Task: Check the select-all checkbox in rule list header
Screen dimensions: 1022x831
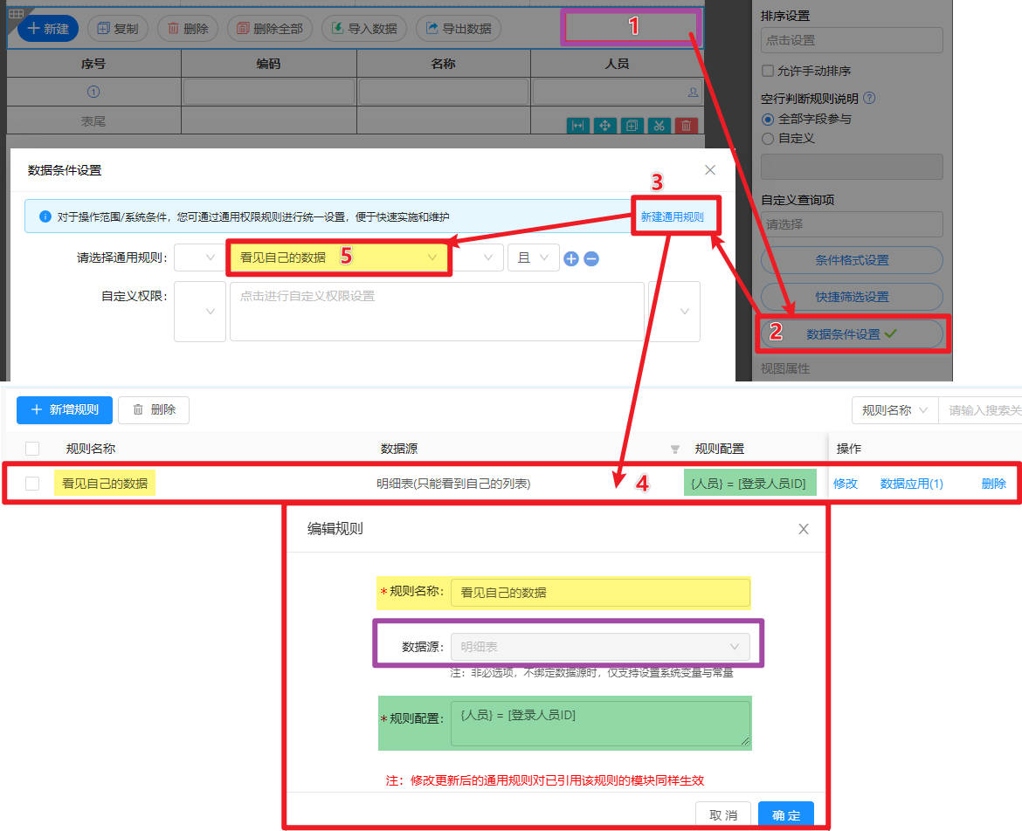Action: pos(32,449)
